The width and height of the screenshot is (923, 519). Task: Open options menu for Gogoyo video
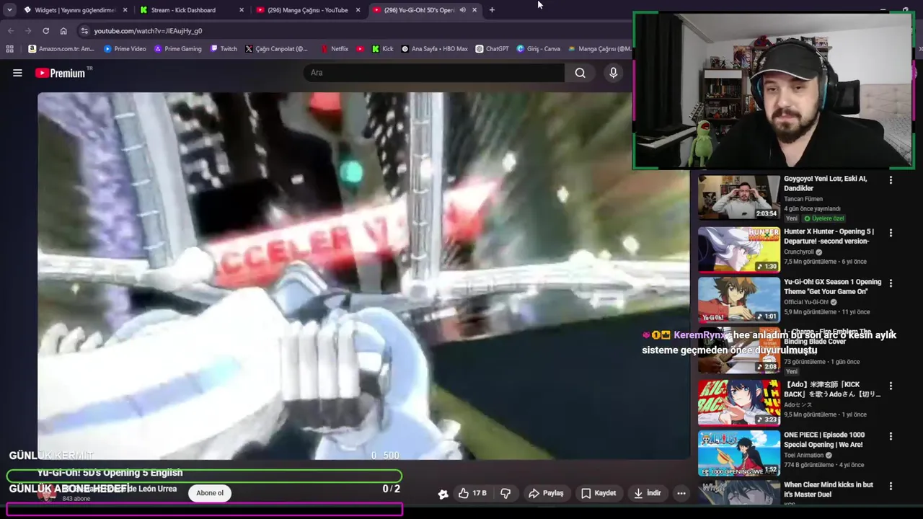pyautogui.click(x=891, y=180)
